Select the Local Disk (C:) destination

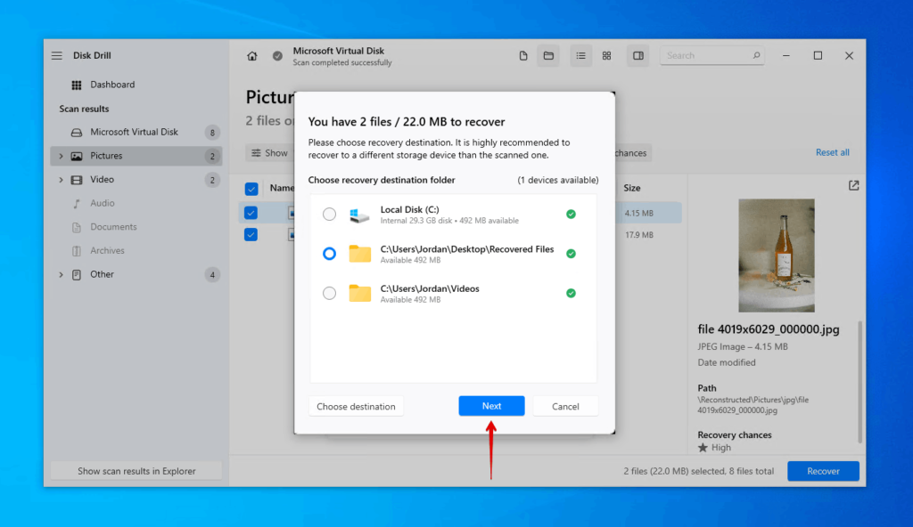tap(330, 214)
